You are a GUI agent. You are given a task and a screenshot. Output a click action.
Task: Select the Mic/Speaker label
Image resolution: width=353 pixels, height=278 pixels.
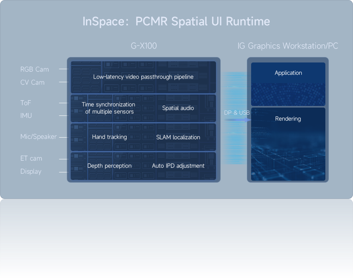[x=39, y=137]
